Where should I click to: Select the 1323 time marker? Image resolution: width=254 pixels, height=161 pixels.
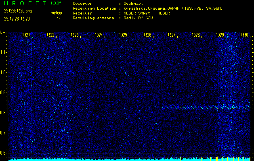pos(74,35)
